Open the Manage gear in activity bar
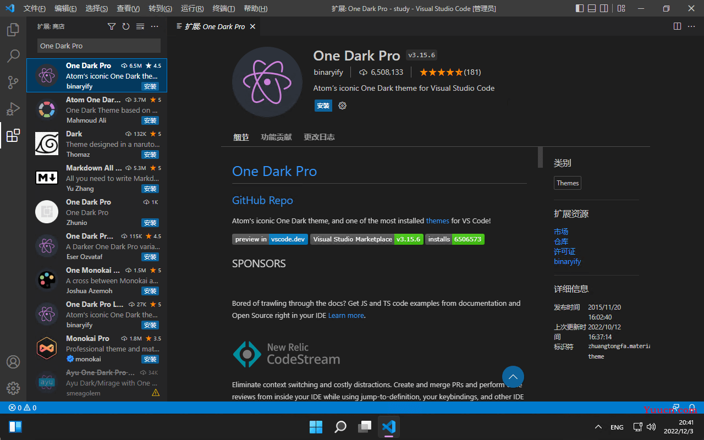704x440 pixels. (13, 388)
